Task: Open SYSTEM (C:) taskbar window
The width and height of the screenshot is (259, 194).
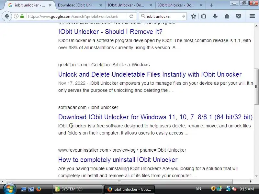Action: [x=77, y=189]
